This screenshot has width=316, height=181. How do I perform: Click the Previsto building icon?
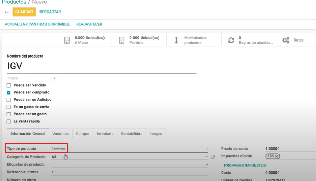[x=121, y=40]
